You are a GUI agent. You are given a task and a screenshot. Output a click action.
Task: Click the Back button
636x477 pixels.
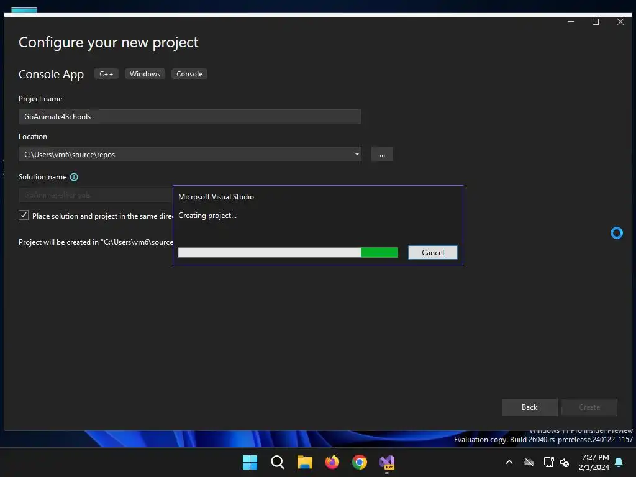tap(529, 407)
